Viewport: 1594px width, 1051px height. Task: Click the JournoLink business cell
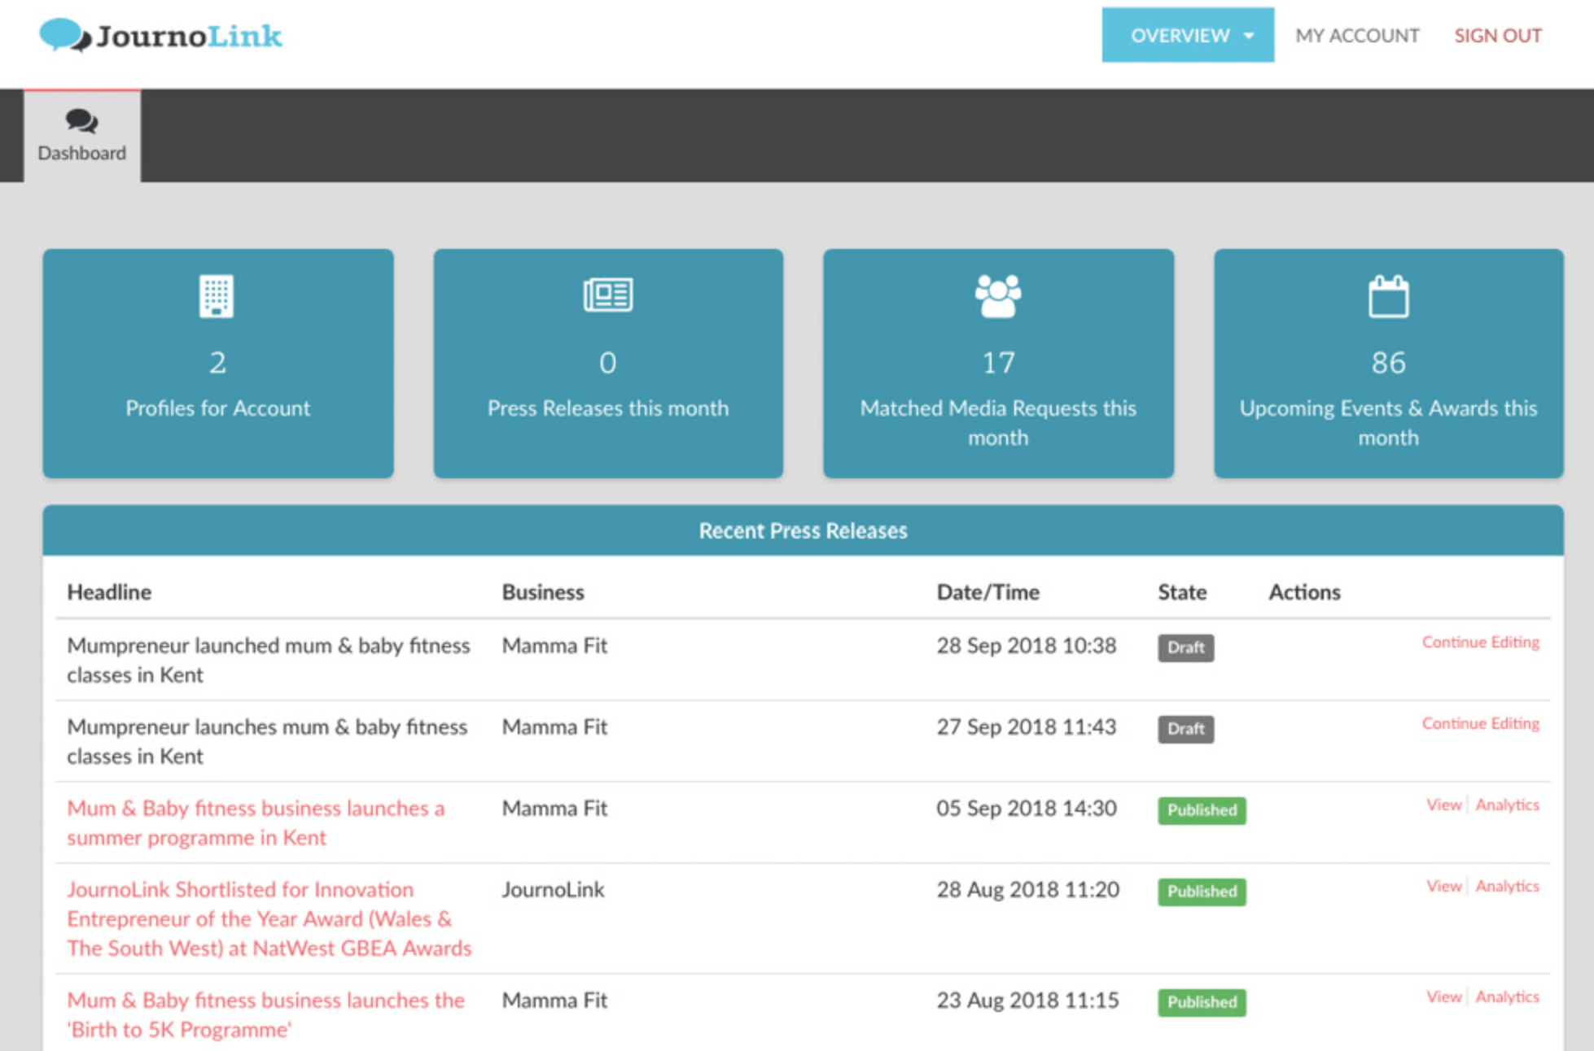click(x=553, y=890)
